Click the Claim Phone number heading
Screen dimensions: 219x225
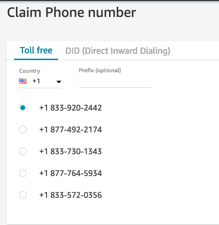[72, 13]
